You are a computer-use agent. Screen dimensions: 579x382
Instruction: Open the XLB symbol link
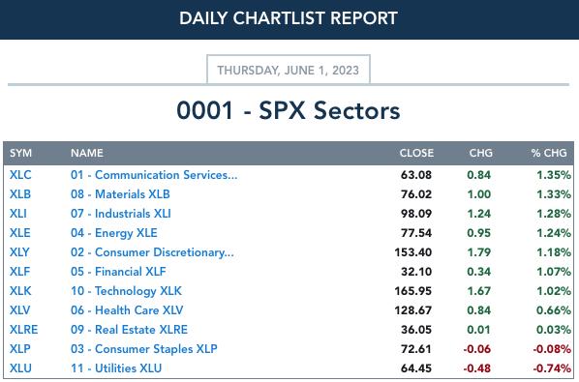pyautogui.click(x=20, y=194)
